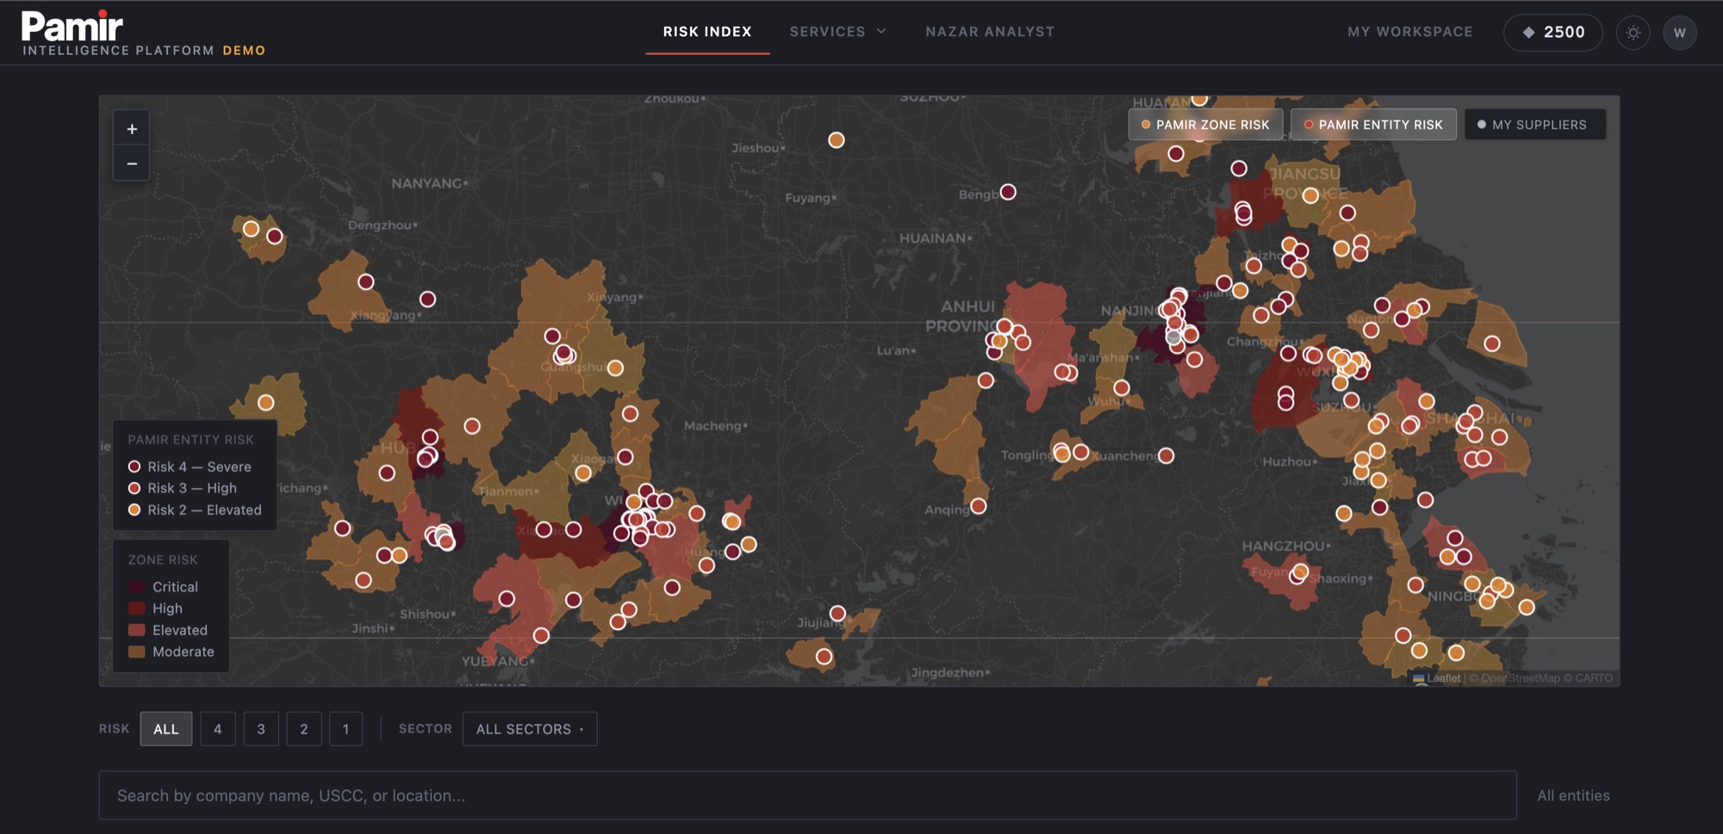Open the CARTO attribution link
1723x834 pixels.
1594,678
